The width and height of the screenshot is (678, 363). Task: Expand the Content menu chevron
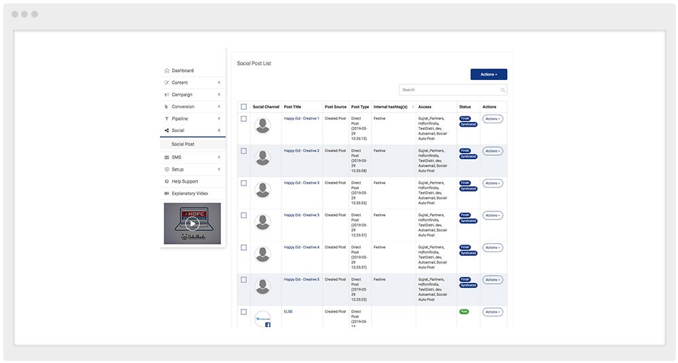[x=219, y=83]
